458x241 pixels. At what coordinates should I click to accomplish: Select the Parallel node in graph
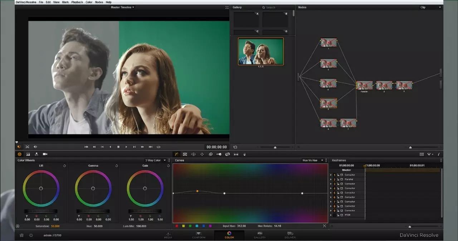tap(364, 85)
